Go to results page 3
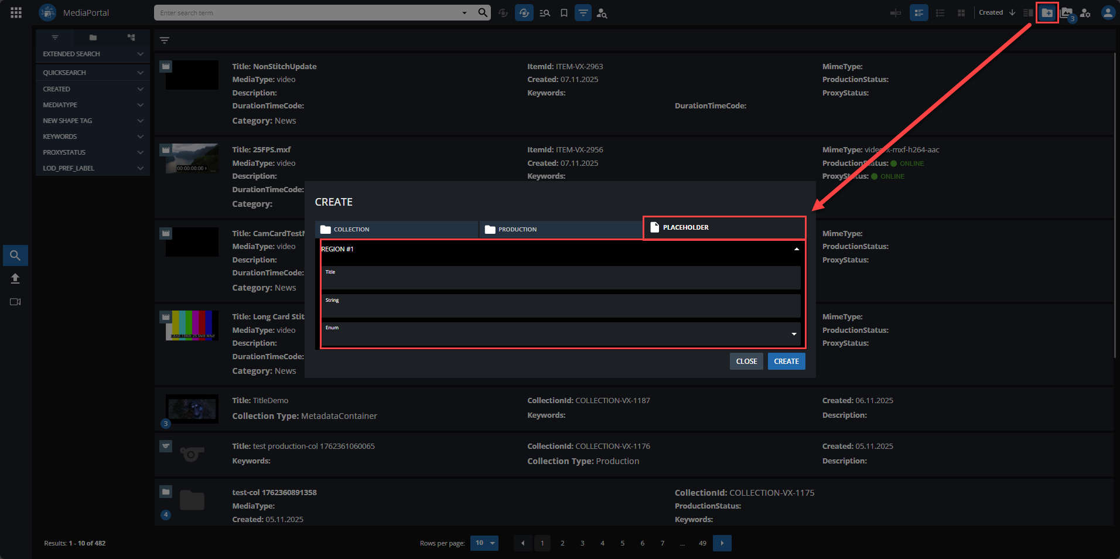 [x=582, y=543]
